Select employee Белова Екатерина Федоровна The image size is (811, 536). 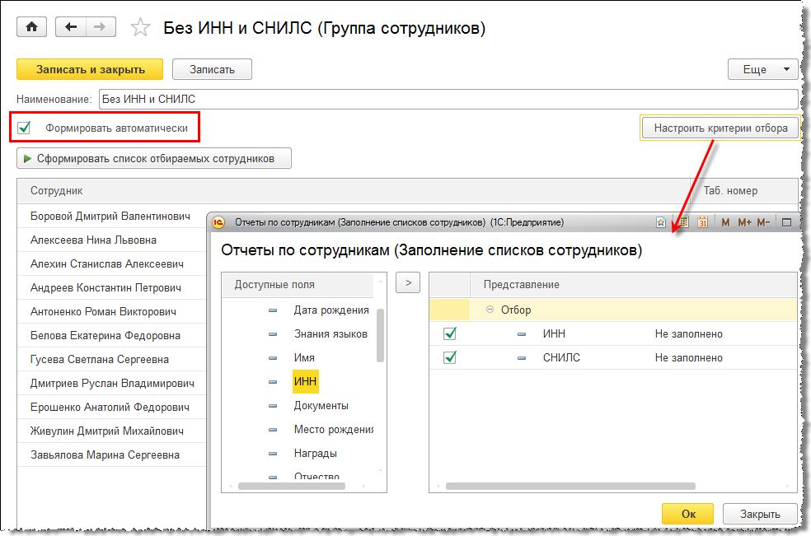tap(105, 335)
